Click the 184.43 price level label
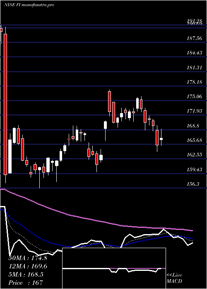The height and width of the screenshot is (289, 207). point(194,53)
